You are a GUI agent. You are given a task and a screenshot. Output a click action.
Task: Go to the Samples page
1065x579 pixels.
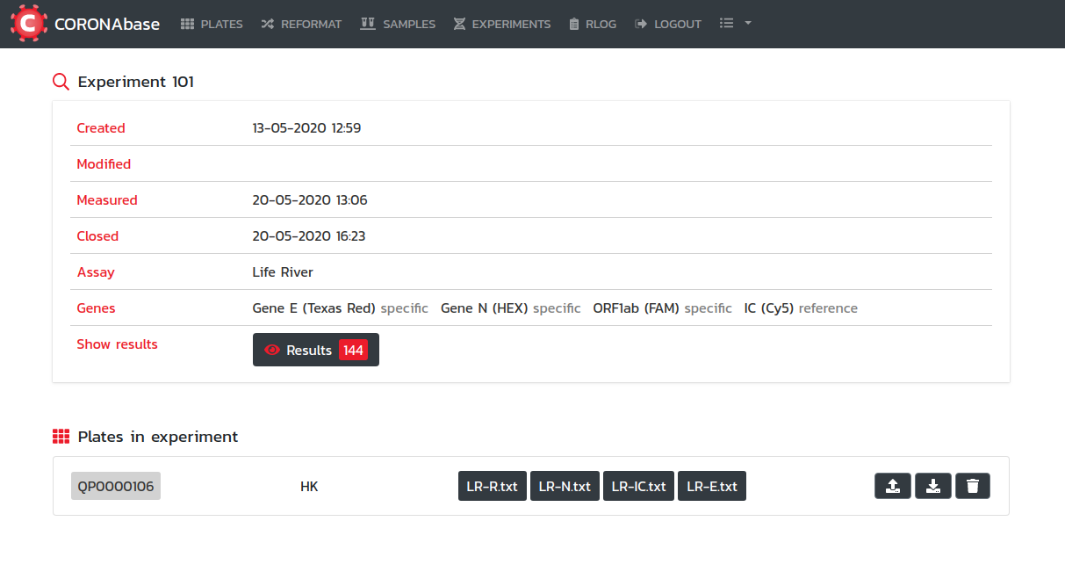pyautogui.click(x=398, y=24)
